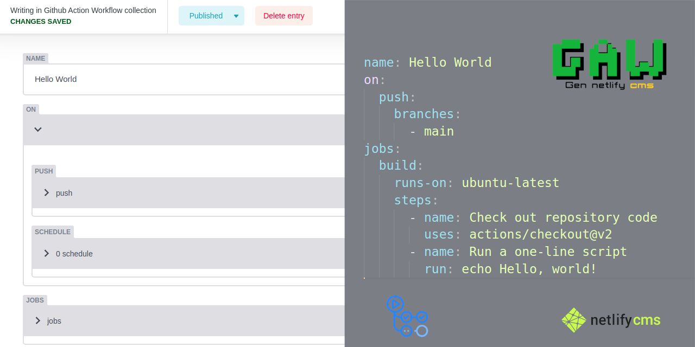Click the GitHub Actions workflow icon

point(407,316)
